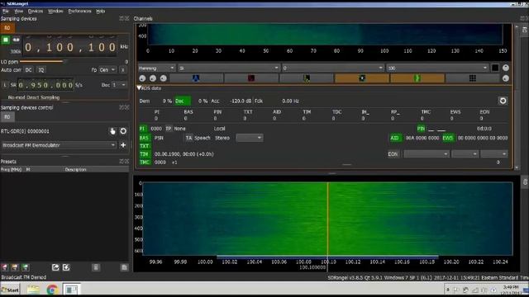The width and height of the screenshot is (529, 297).
Task: Open the Dec decimation dropdown
Action: tap(119, 85)
